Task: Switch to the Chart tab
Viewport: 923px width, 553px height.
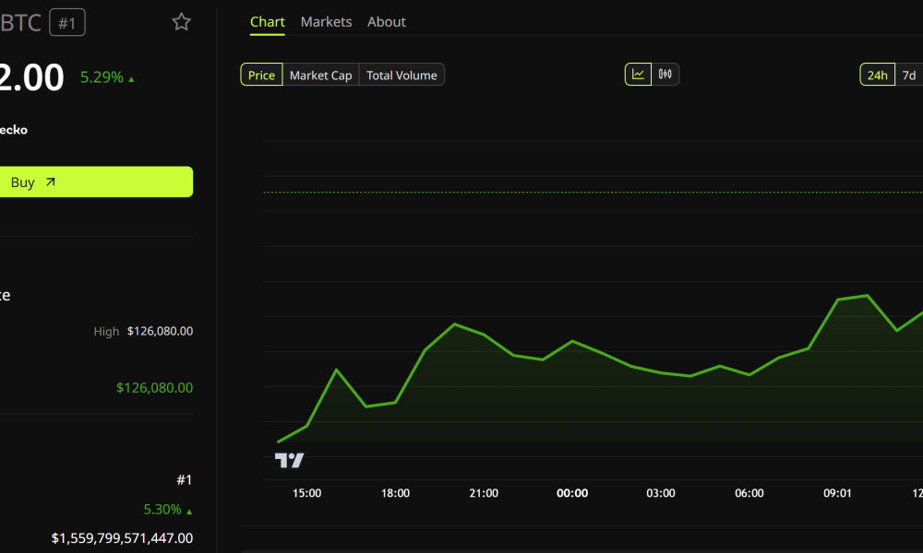Action: tap(267, 21)
